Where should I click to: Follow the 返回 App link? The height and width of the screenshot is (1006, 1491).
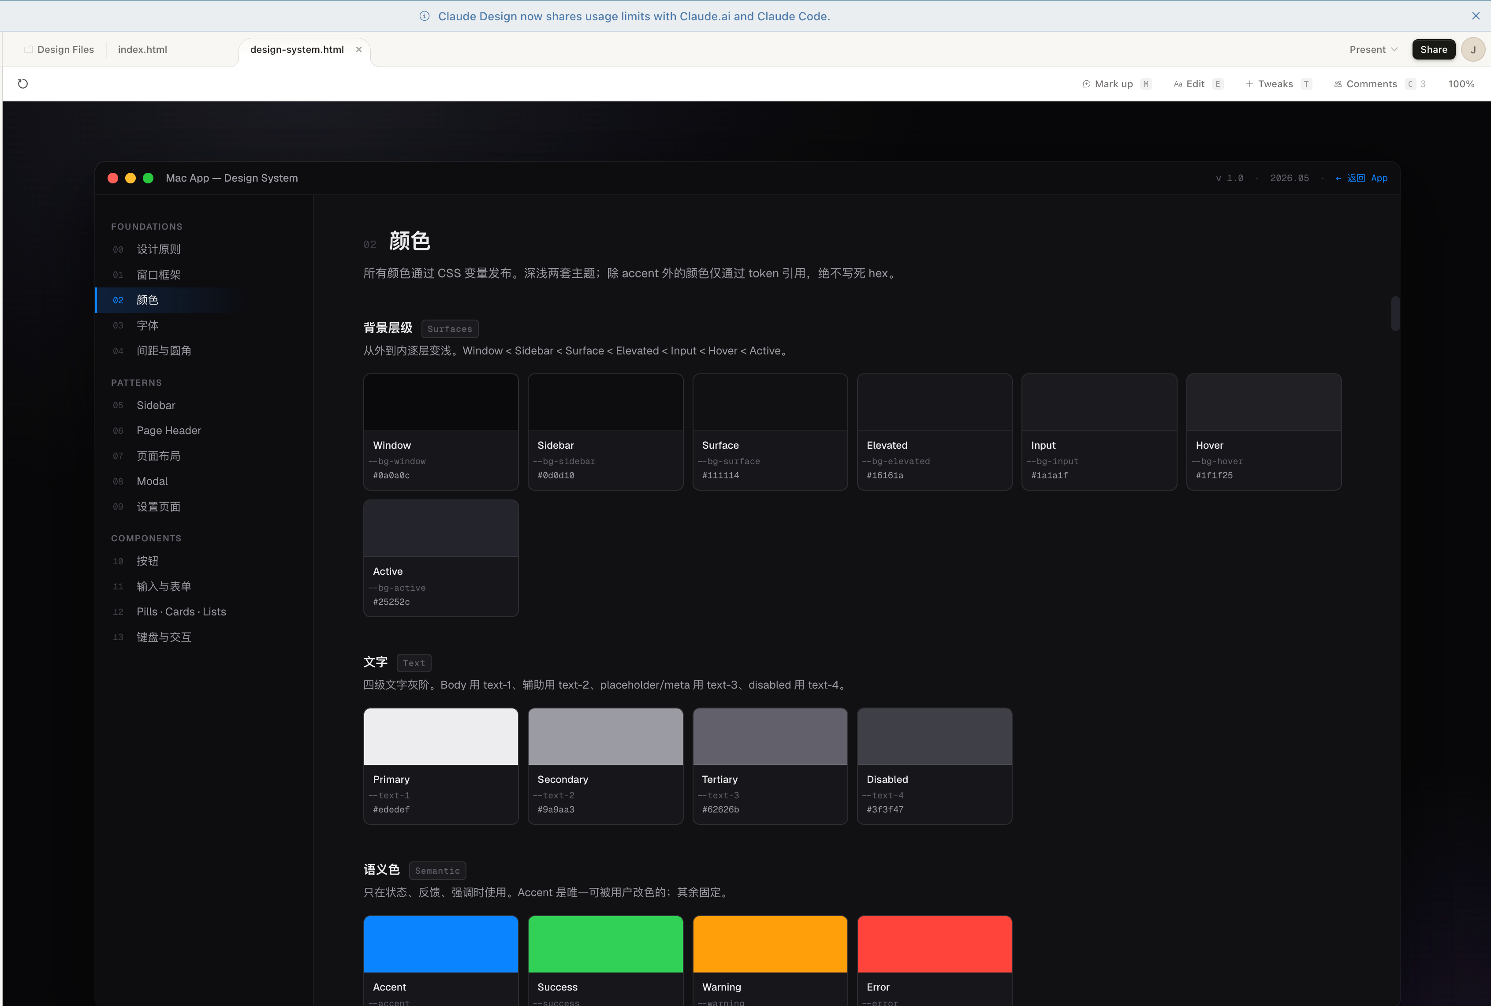click(1361, 179)
